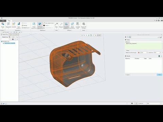Click the red gap color swatch
Viewport: 163px width, 122px height.
coord(139,53)
